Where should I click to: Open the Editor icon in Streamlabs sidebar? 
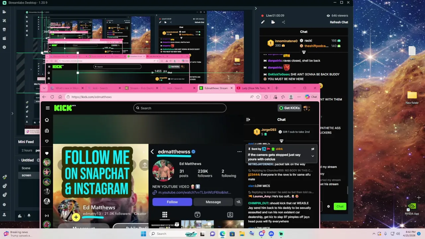tap(4, 12)
